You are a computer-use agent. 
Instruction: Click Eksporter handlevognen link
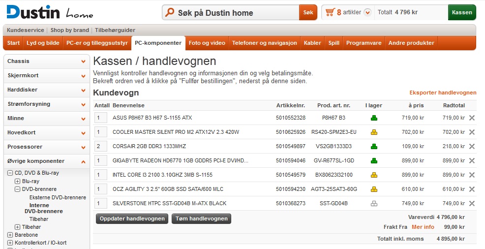pyautogui.click(x=443, y=93)
